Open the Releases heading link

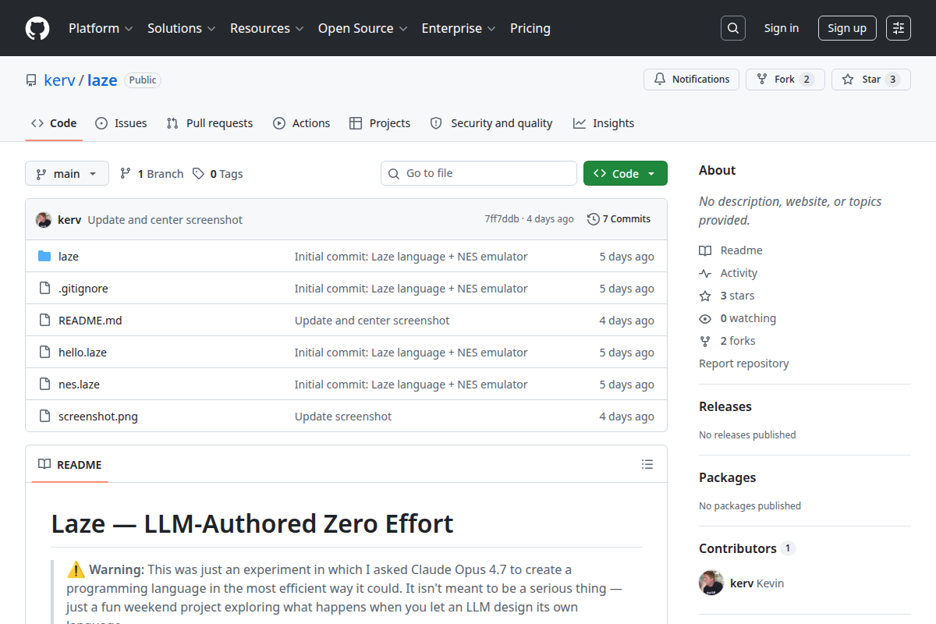click(725, 406)
